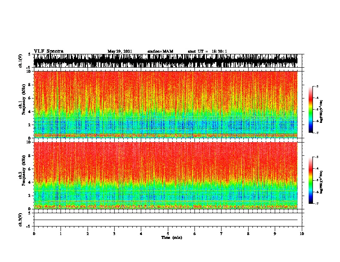Viewport: 340px width, 262px height.
Task: Click inside the ch.1 frequency spectrogram panel
Action: 166,104
